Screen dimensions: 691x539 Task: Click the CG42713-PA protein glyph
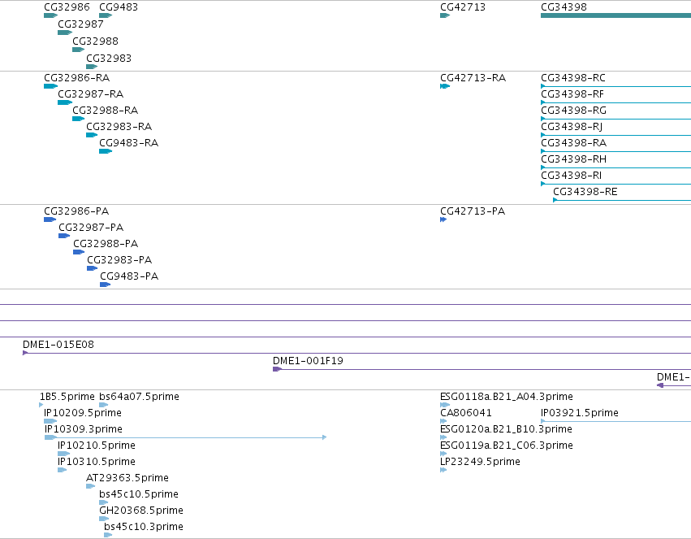pos(443,220)
